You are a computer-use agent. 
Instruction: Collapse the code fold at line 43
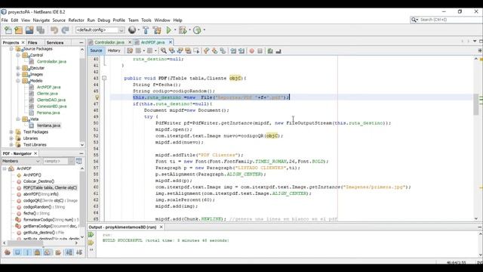(104, 79)
